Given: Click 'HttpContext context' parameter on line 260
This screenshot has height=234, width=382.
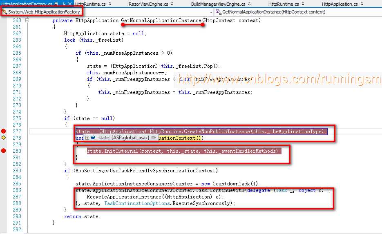Looking at the screenshot, I should point(231,20).
